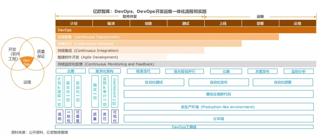
Task: Click the 编译 phase header cell
Action: pos(111,23)
